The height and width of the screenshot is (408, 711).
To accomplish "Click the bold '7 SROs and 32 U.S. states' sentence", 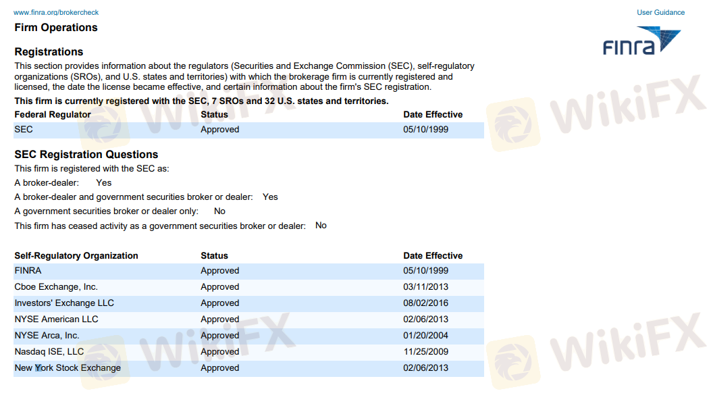I will coord(201,101).
